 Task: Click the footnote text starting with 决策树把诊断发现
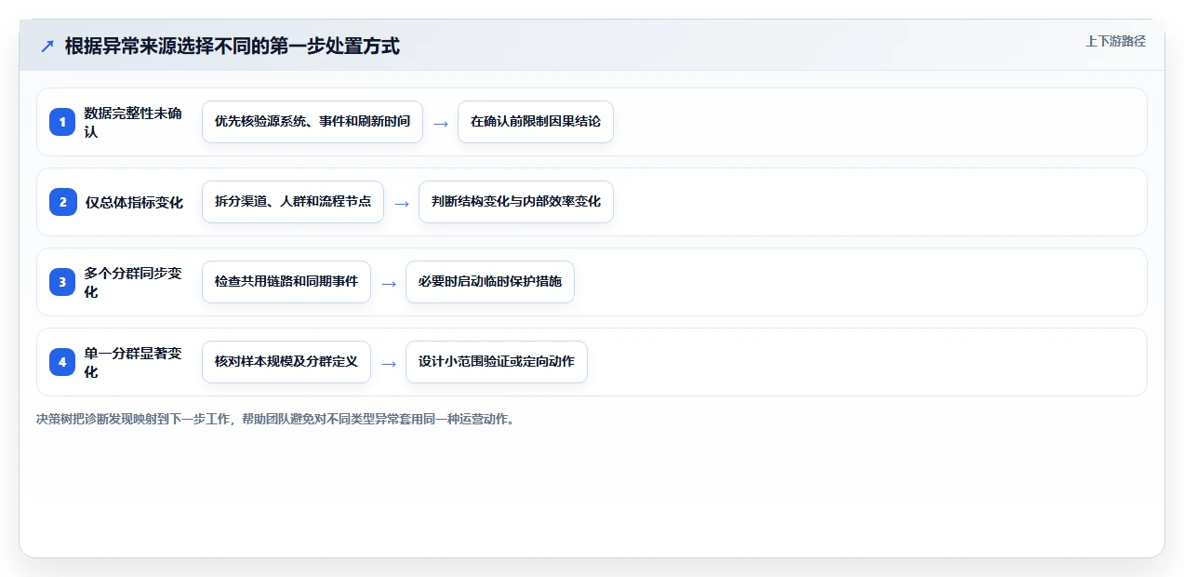point(275,419)
